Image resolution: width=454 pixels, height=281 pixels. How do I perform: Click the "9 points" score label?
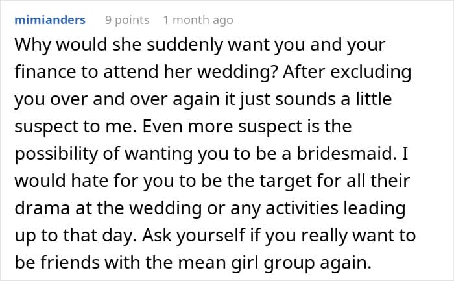(127, 20)
